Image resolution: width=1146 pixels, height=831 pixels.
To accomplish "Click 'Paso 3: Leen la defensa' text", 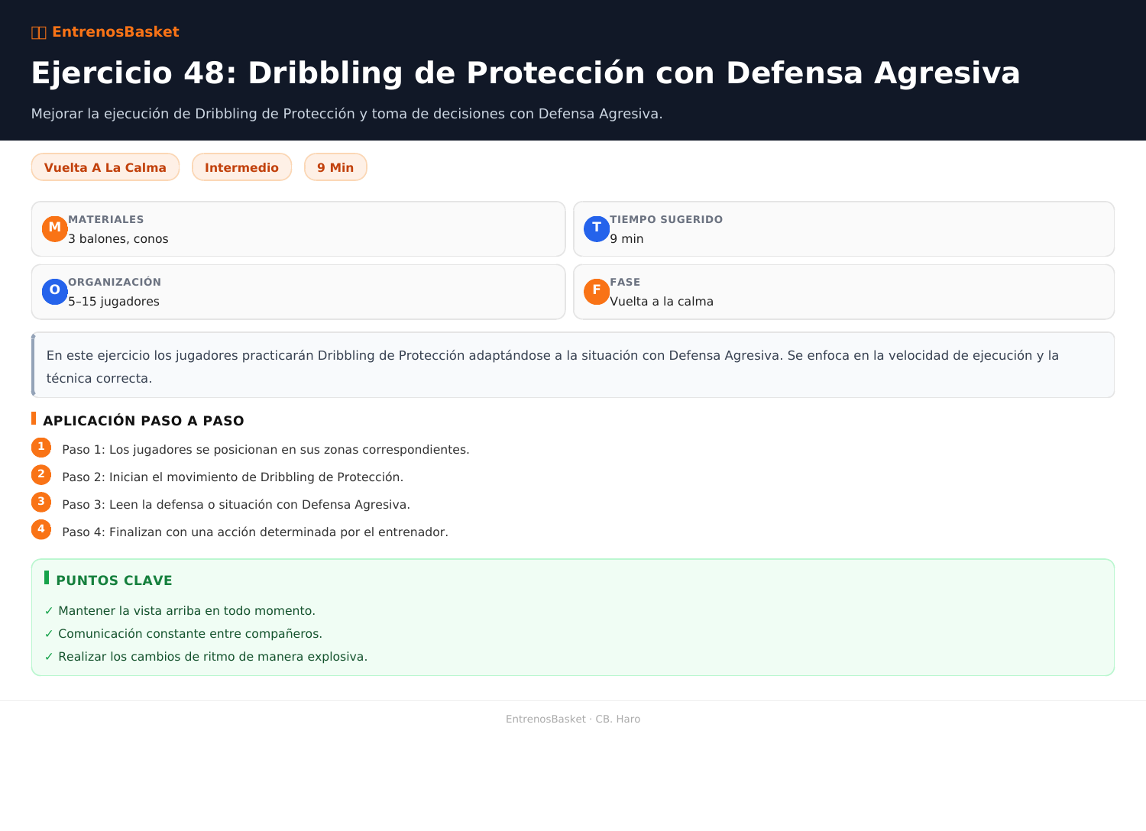I will pyautogui.click(x=236, y=505).
